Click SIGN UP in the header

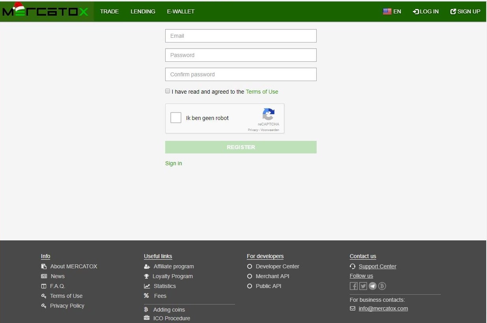pos(465,11)
